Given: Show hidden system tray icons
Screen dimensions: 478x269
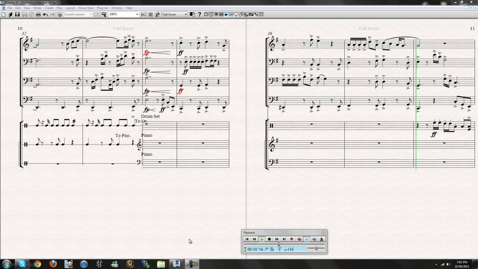Looking at the screenshot, I should click(x=436, y=264).
